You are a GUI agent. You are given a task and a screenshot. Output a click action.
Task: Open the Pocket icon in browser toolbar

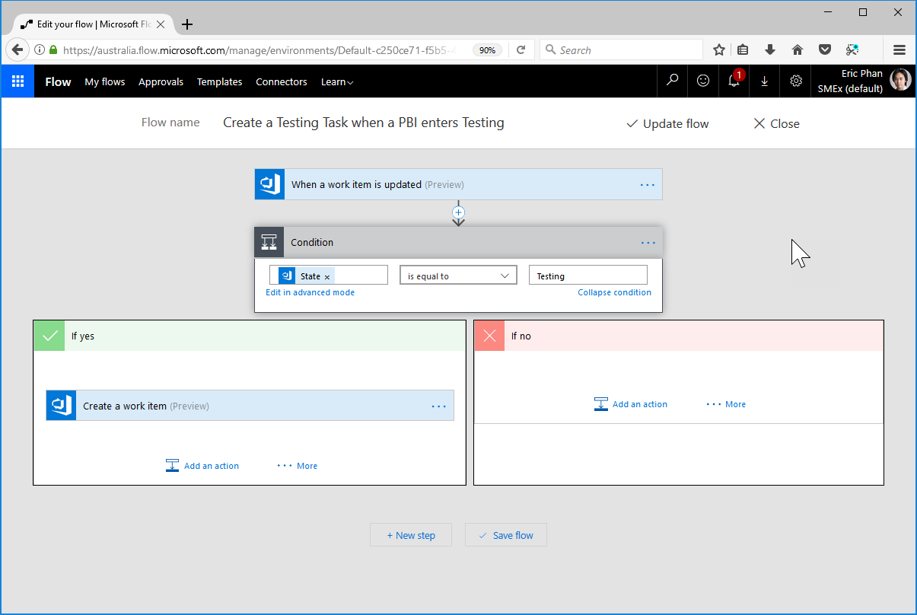tap(825, 49)
